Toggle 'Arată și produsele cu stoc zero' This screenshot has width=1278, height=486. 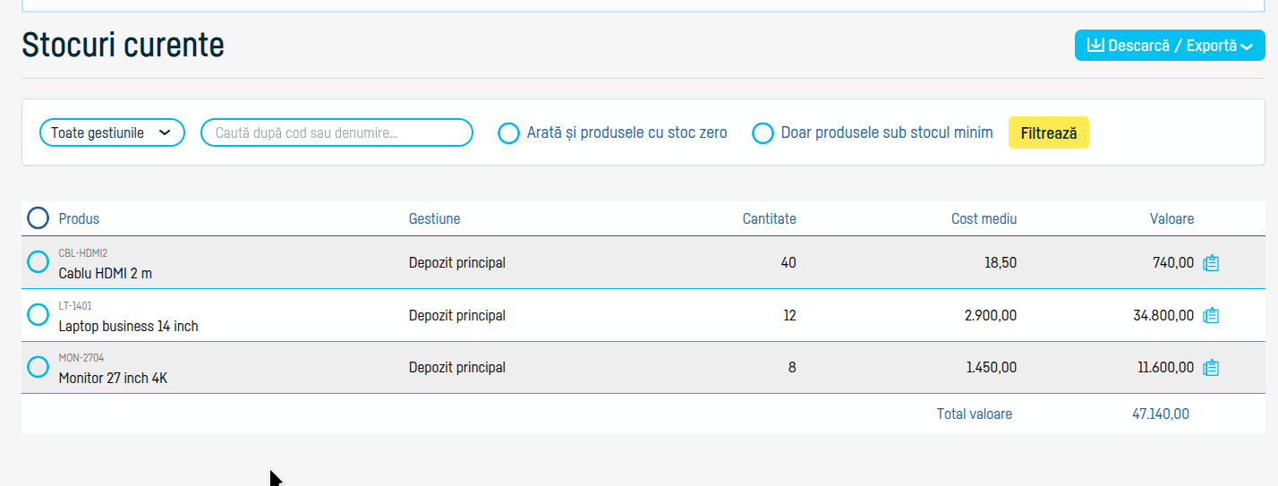click(508, 133)
